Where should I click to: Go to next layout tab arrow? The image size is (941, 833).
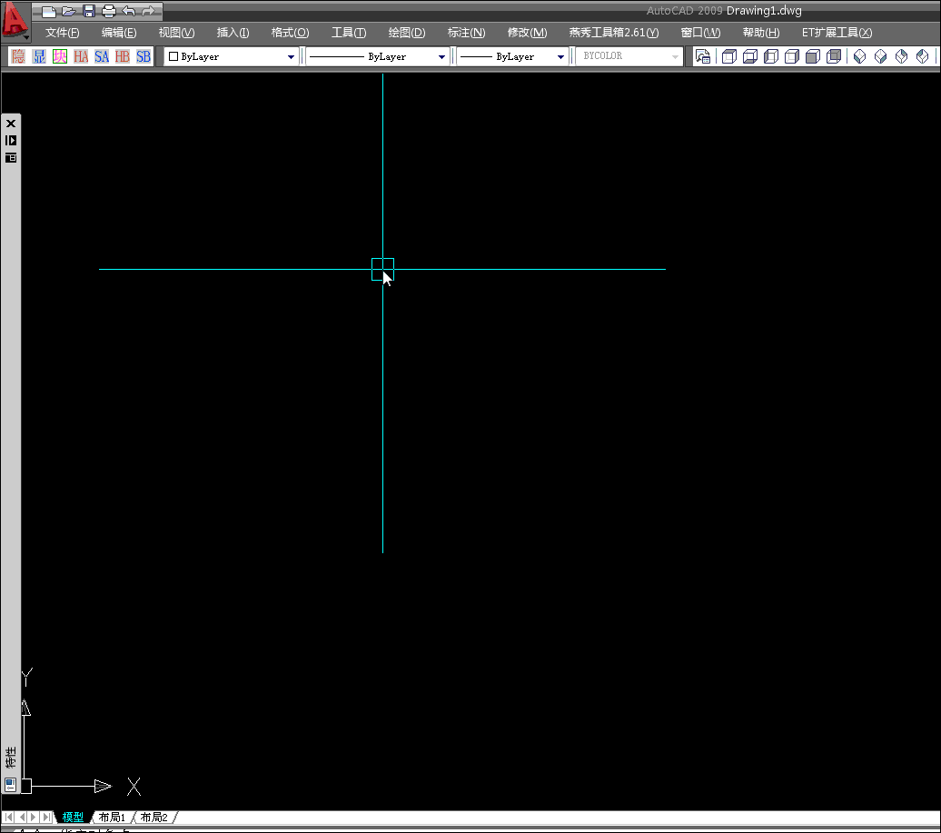click(x=34, y=818)
